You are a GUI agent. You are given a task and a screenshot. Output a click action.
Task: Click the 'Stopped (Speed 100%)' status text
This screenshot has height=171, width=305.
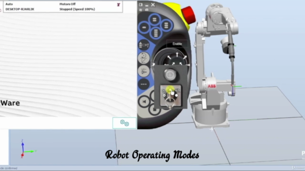pyautogui.click(x=77, y=9)
